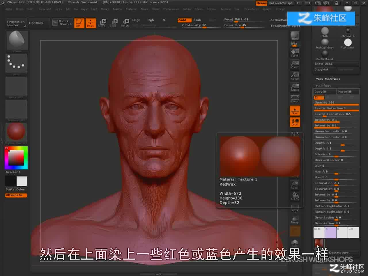Click the Blur 0 slider

tap(336, 166)
